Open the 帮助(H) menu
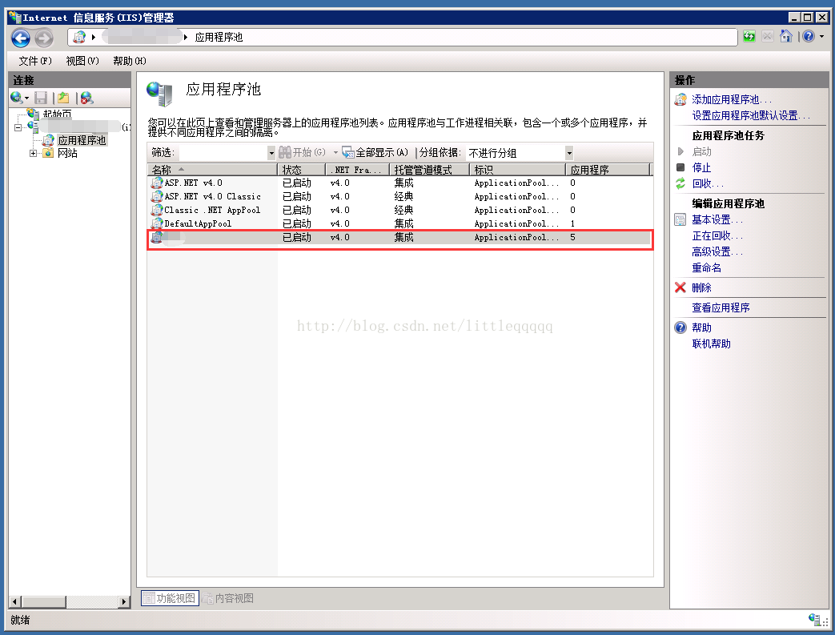The image size is (835, 635). [x=130, y=61]
